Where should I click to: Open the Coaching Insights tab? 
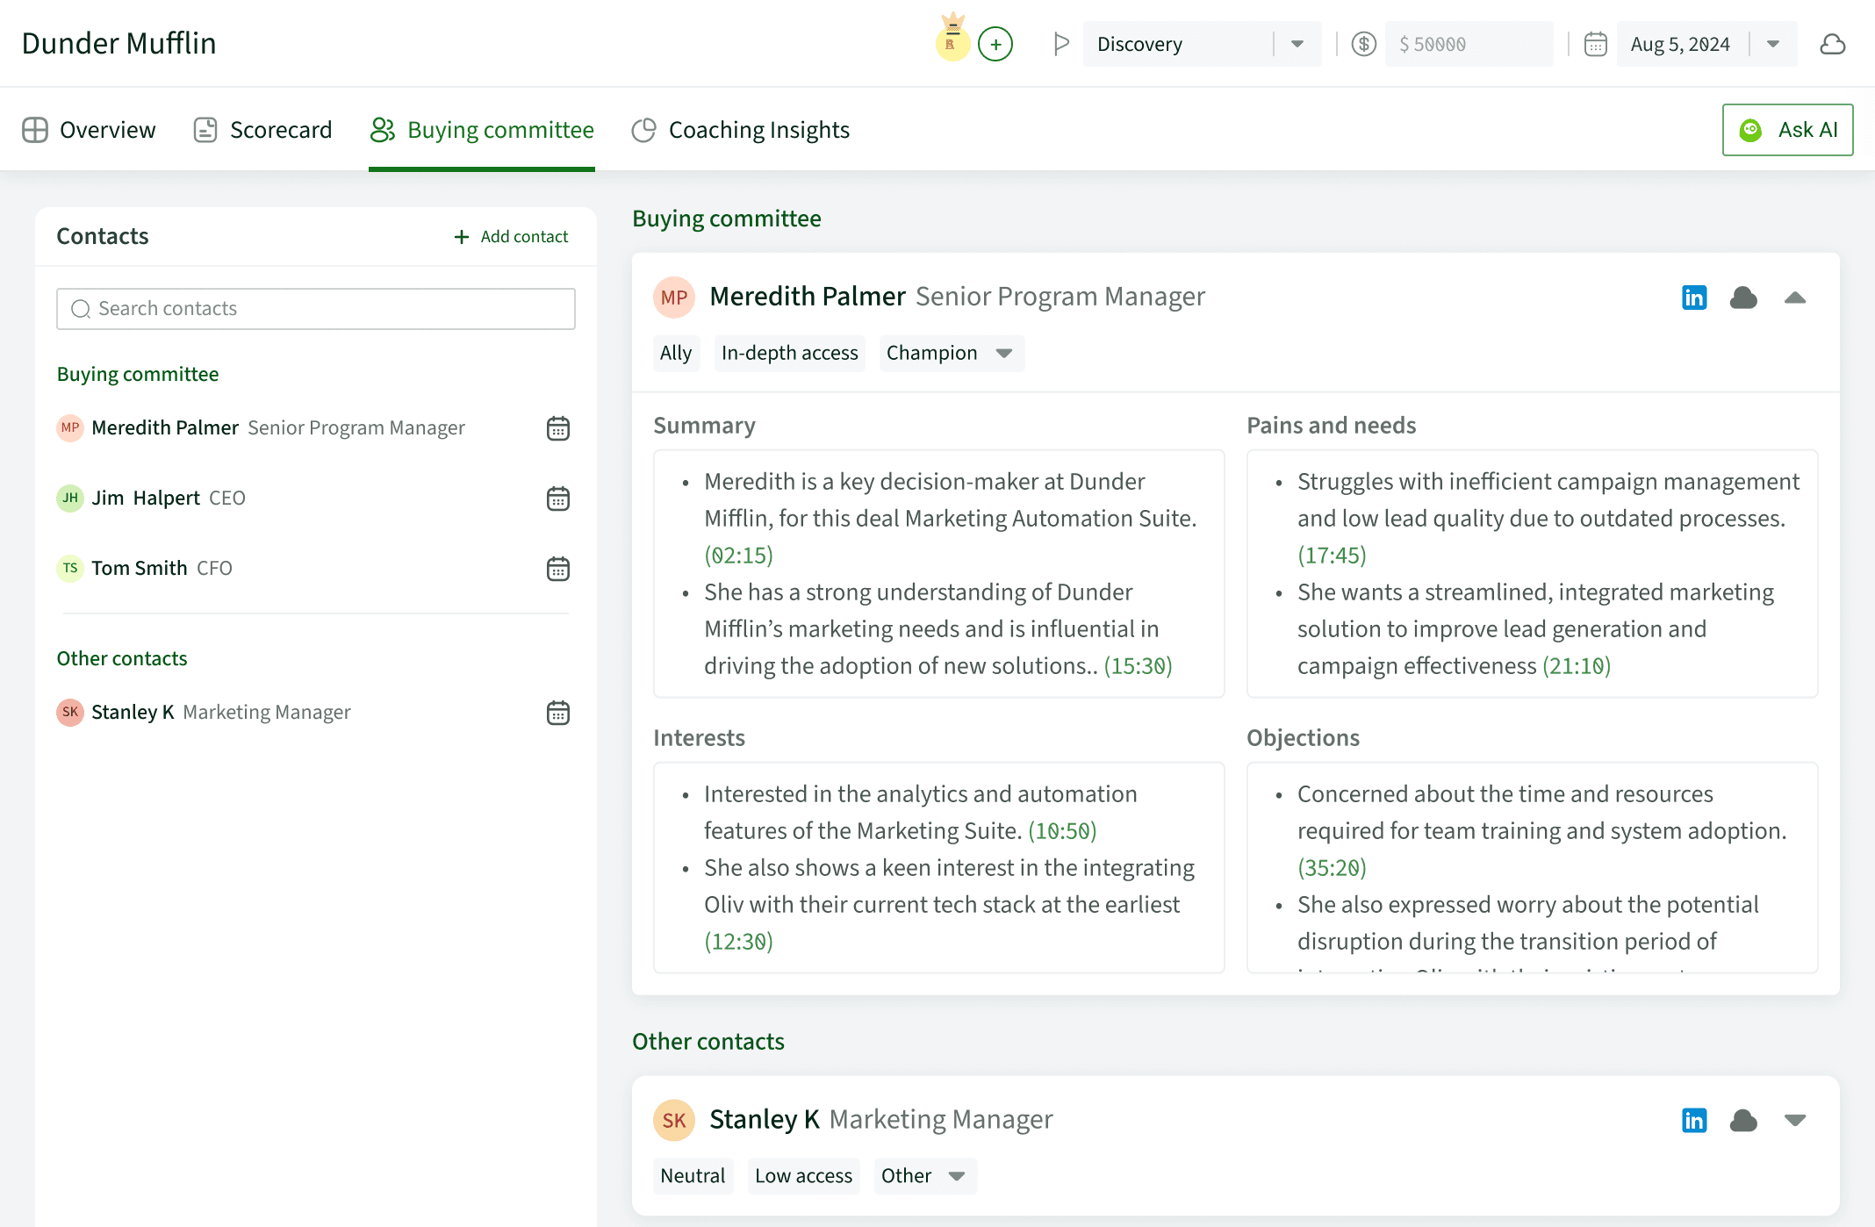point(741,130)
